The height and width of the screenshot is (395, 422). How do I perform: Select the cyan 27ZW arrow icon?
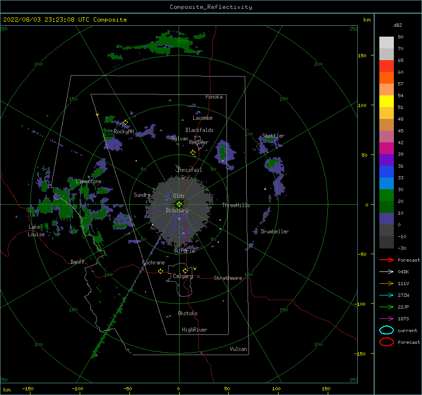click(x=386, y=295)
